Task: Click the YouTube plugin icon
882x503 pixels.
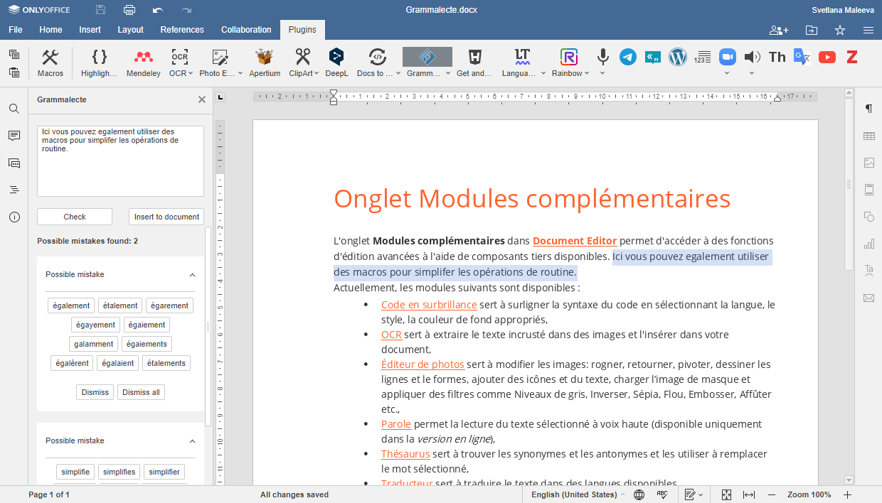Action: pos(827,57)
